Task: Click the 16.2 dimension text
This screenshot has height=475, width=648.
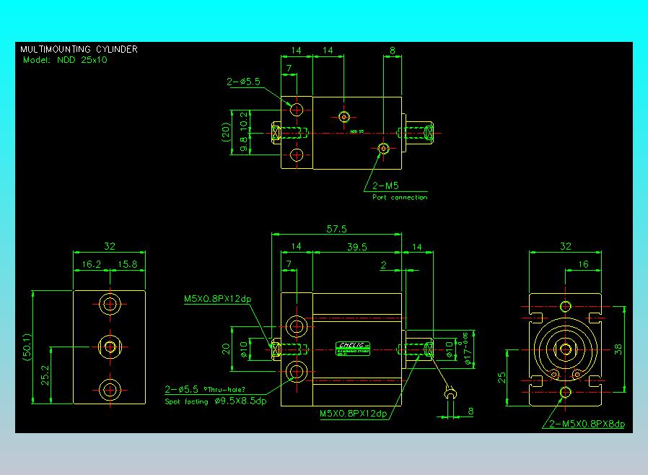Action: click(x=92, y=265)
